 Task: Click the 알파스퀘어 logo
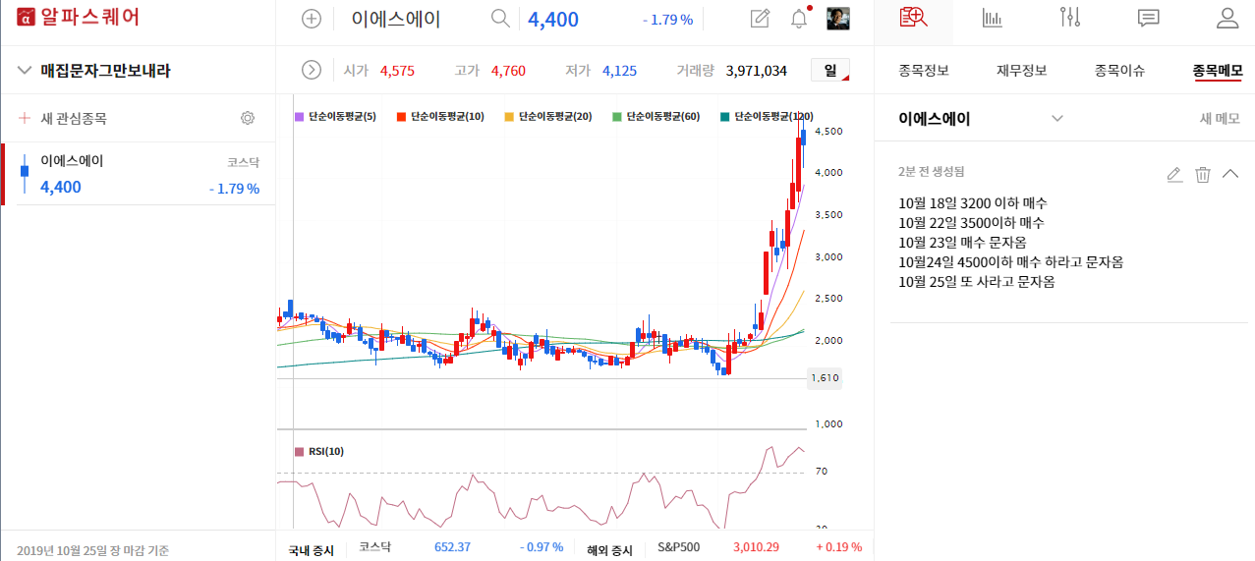pyautogui.click(x=79, y=18)
